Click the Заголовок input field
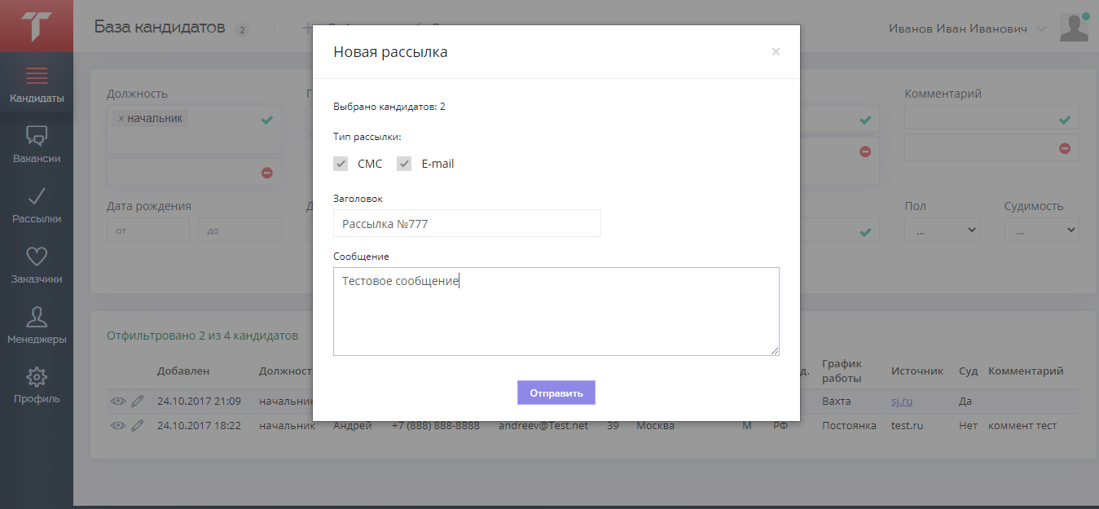Screen dimensions: 1099x509 tap(467, 223)
